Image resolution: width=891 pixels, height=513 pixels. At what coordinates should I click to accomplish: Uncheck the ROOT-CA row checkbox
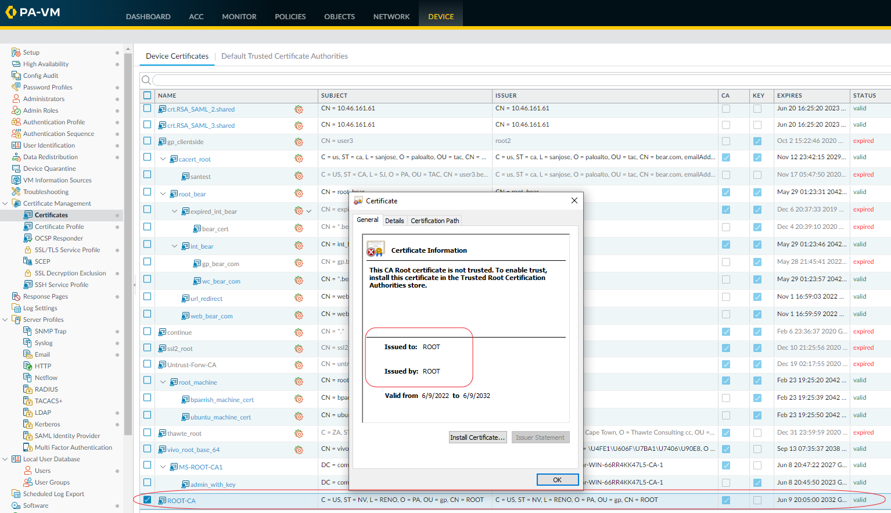coord(147,500)
